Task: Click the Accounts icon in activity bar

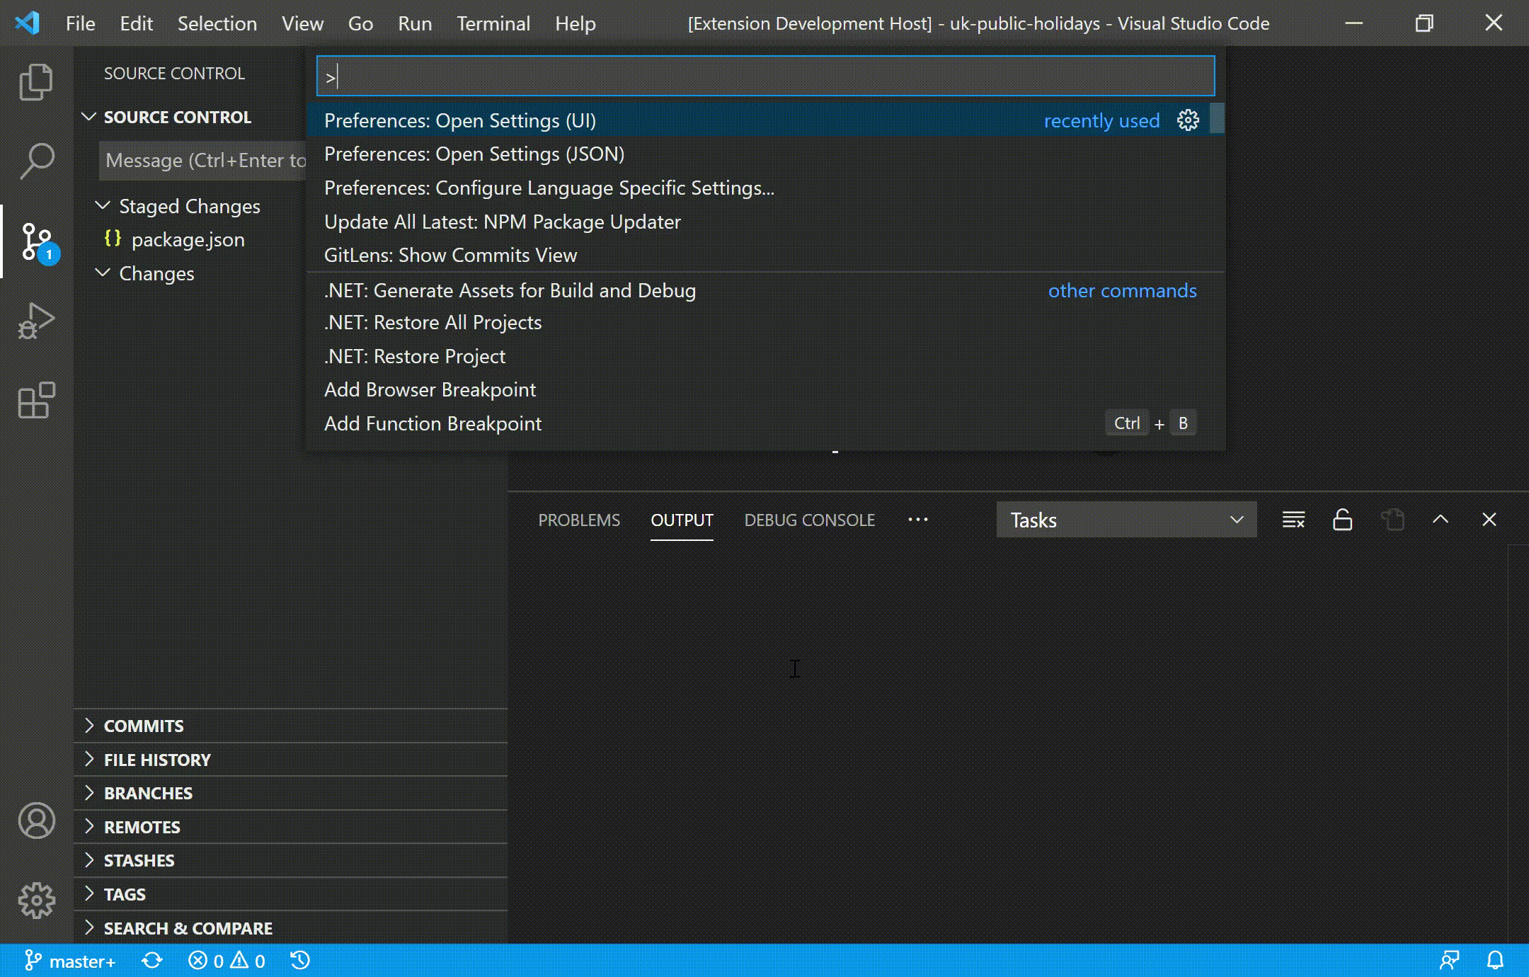Action: pos(36,821)
